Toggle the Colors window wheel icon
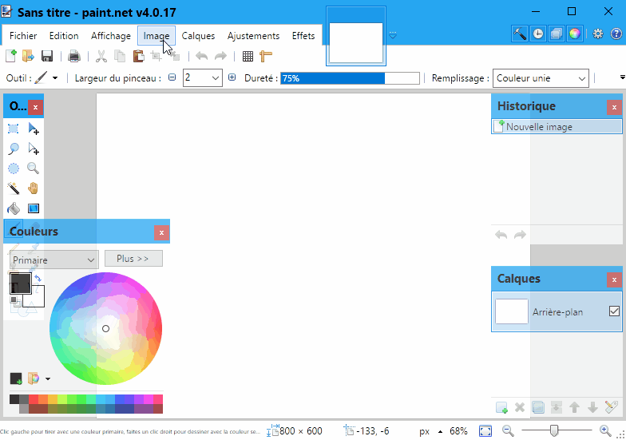This screenshot has width=626, height=440. (x=575, y=34)
